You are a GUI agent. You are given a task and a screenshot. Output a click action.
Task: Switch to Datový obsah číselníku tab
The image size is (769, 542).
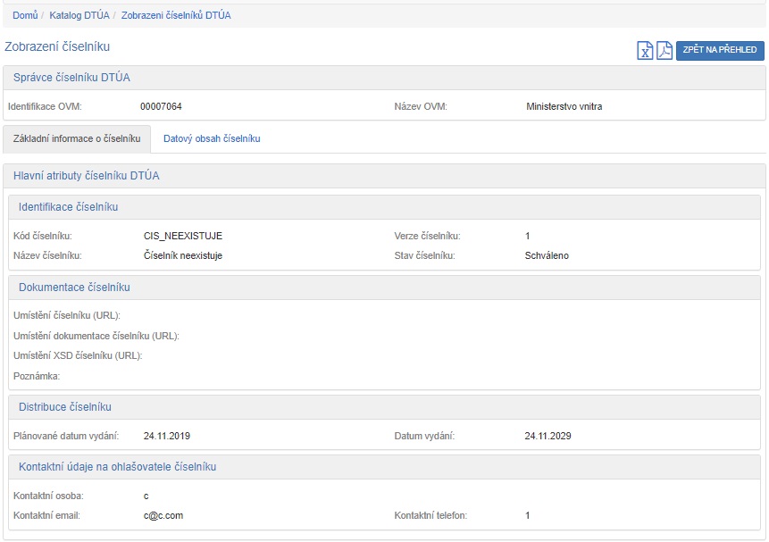tap(212, 138)
